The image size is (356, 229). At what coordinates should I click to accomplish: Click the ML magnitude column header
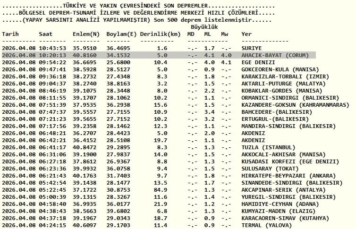[208, 34]
